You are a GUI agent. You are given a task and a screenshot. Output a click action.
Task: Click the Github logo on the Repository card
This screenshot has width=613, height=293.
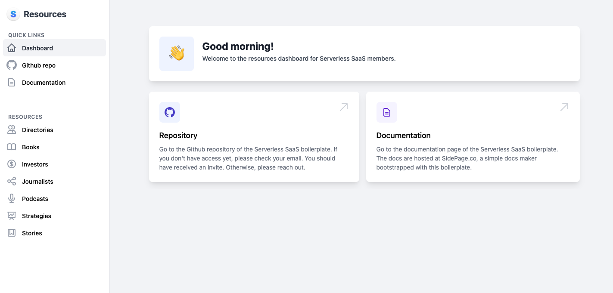[x=170, y=112]
